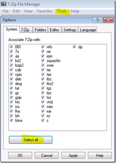
Task: Toggle the gz checkbox
Action: [x=11, y=93]
